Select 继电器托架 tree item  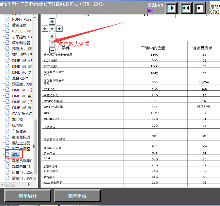[21, 137]
